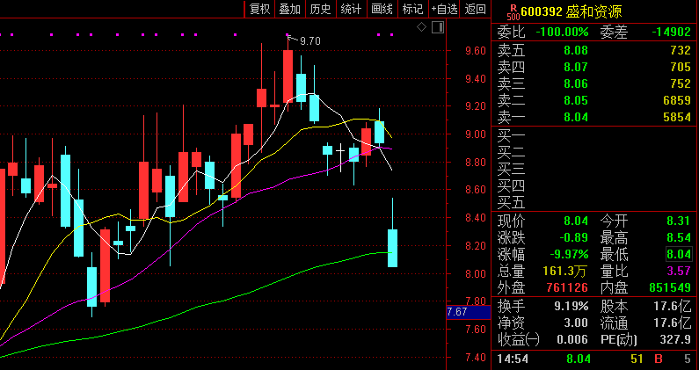Click the 内盘 value 851549
The width and height of the screenshot is (699, 370).
click(x=671, y=288)
